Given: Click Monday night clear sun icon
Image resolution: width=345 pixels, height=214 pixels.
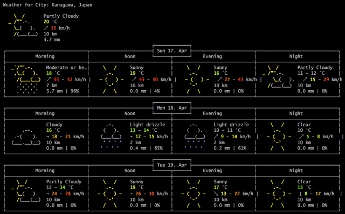Looking at the screenshot, I should point(279,137).
